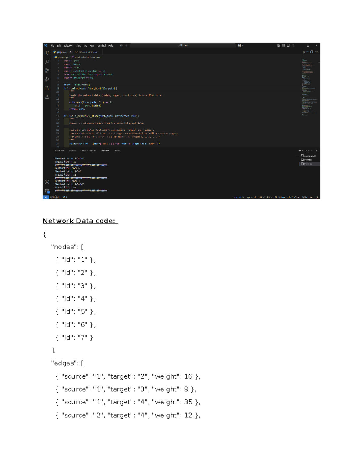
Task: Select the Ports panel tab
Action: click(x=117, y=150)
